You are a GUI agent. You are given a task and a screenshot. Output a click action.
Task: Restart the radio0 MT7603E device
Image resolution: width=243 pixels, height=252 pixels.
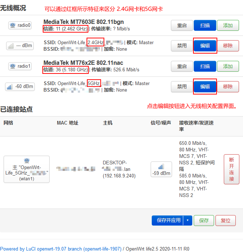click(x=182, y=25)
